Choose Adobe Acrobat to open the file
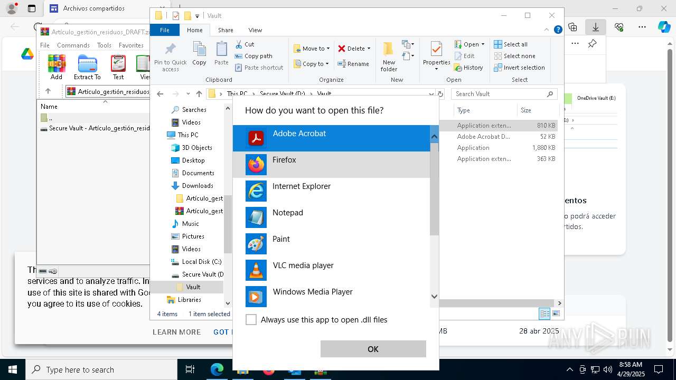 (332, 138)
